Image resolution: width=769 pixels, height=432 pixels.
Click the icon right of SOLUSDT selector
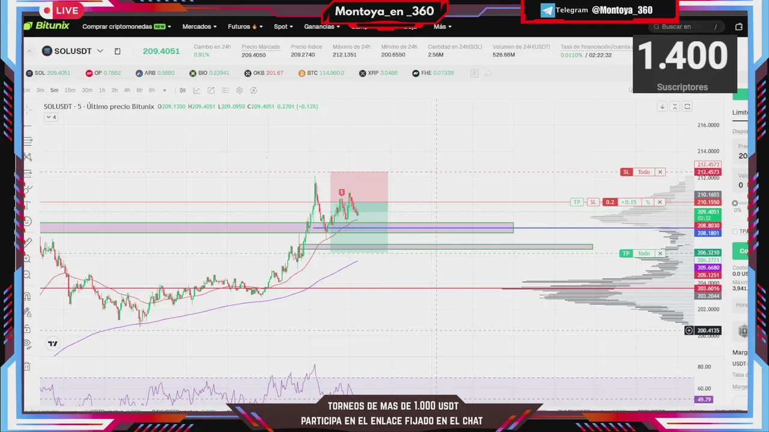click(x=118, y=51)
